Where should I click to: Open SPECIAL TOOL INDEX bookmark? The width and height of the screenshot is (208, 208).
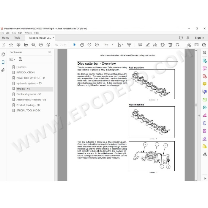pyautogui.click(x=29, y=111)
